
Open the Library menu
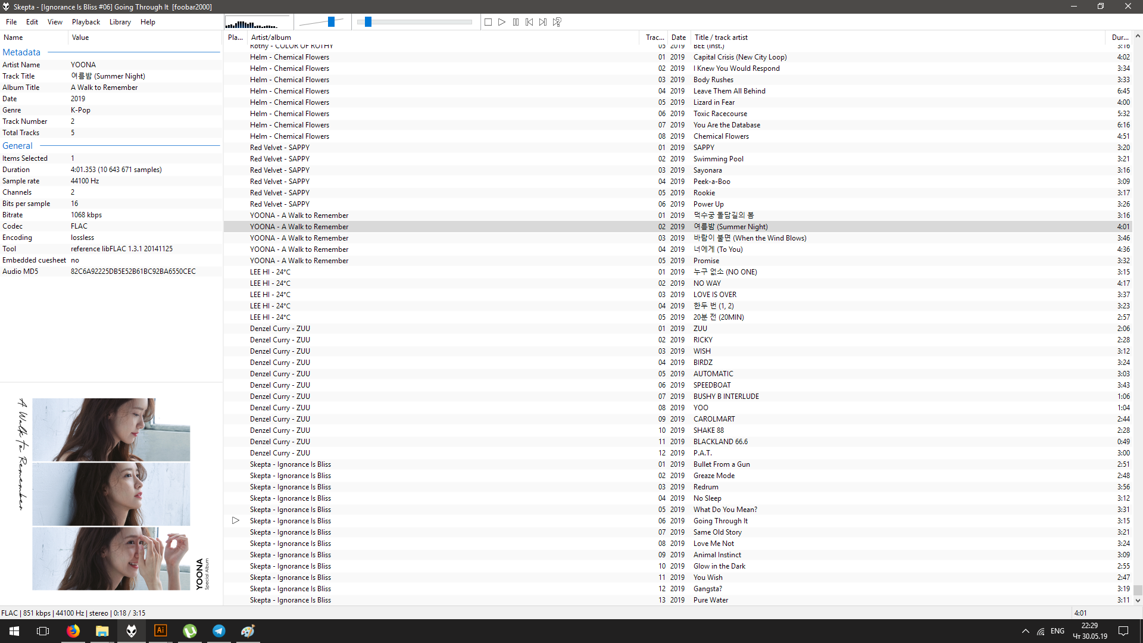coord(120,22)
